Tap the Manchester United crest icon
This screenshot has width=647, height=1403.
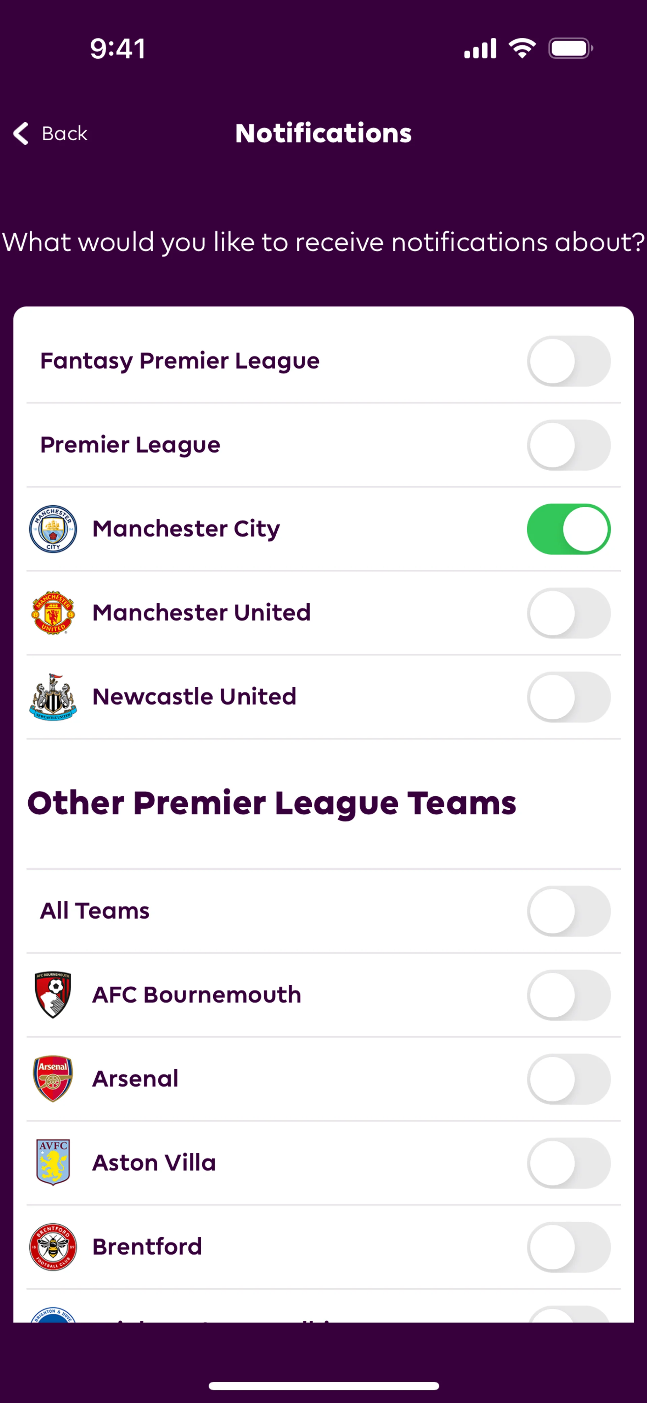point(53,613)
